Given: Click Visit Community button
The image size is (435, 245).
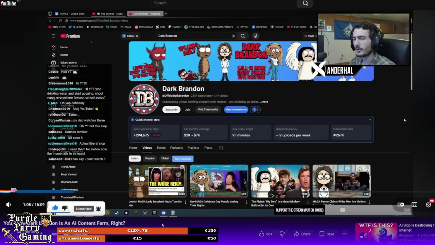Looking at the screenshot, I should tap(208, 110).
